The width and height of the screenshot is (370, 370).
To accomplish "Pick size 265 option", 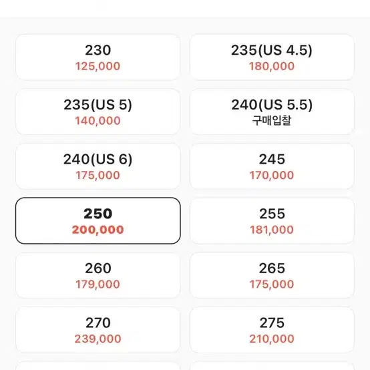I will 272,275.
